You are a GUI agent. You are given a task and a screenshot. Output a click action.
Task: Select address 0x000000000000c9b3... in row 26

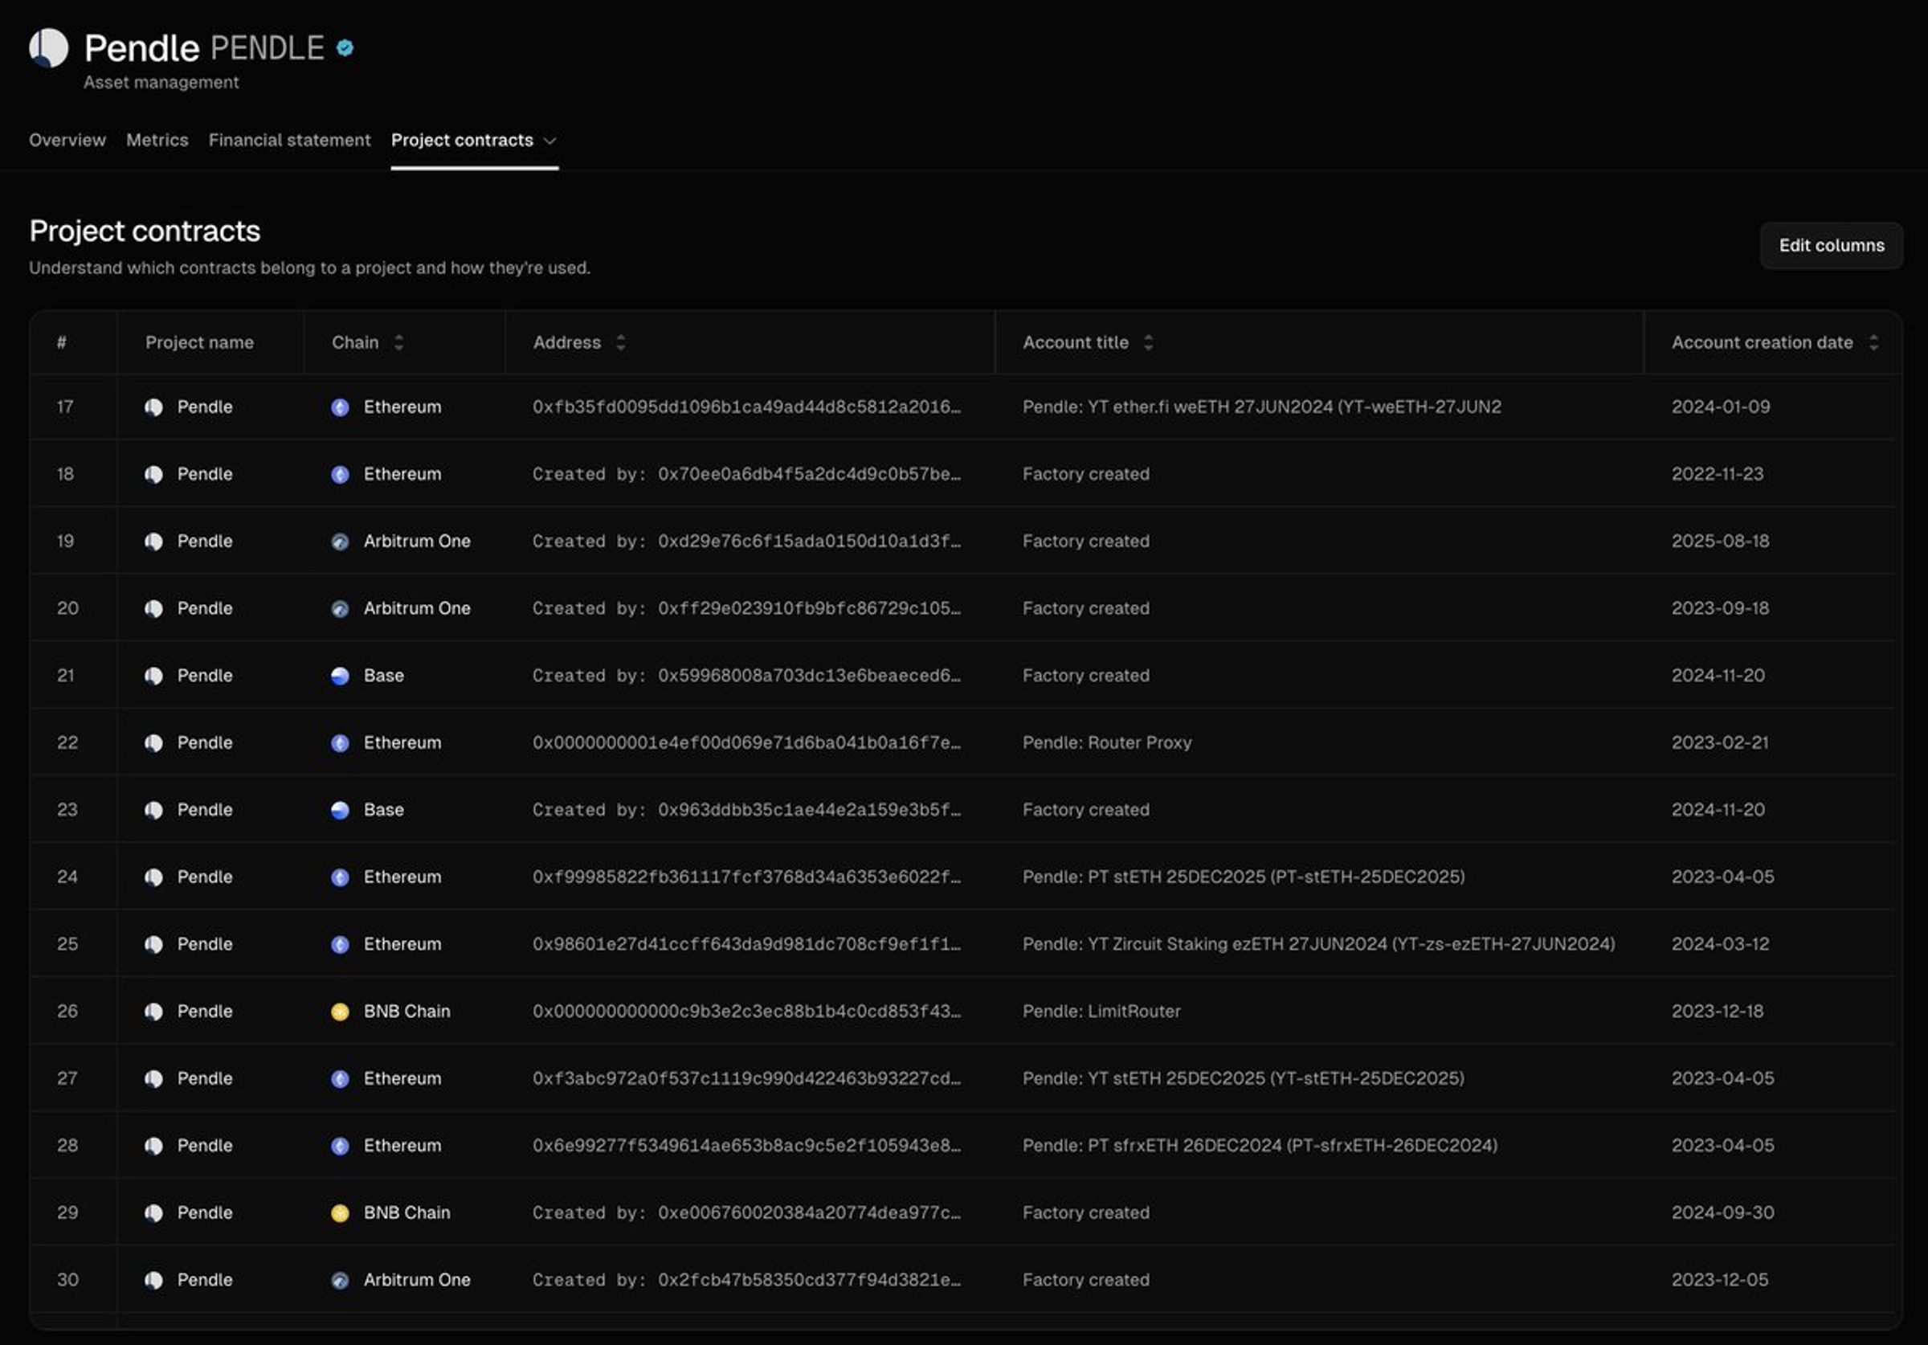pos(746,1012)
